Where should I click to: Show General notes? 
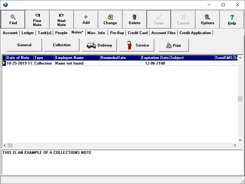(24, 45)
